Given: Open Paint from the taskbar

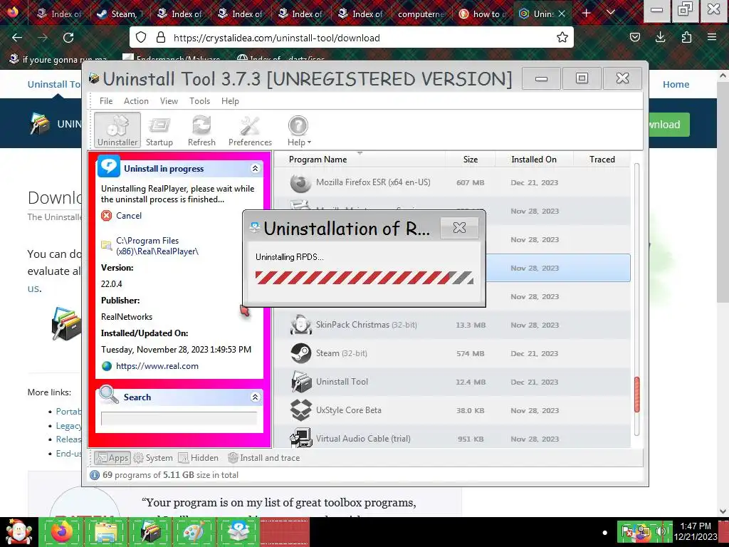Looking at the screenshot, I should [x=194, y=532].
